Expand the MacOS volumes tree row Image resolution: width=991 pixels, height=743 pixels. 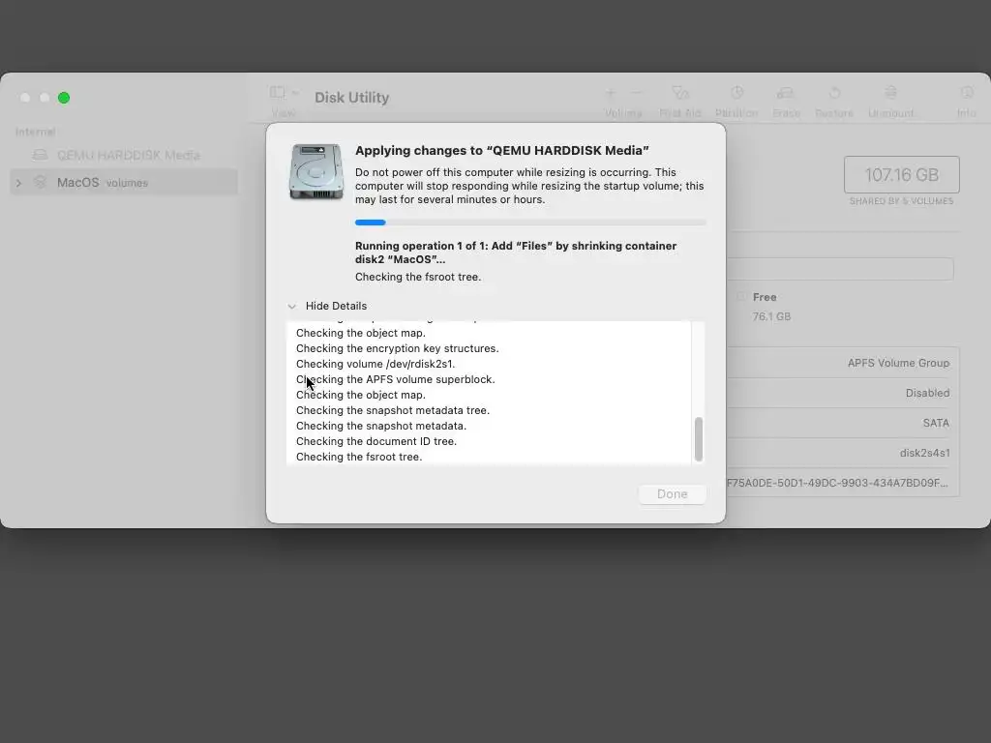point(18,183)
